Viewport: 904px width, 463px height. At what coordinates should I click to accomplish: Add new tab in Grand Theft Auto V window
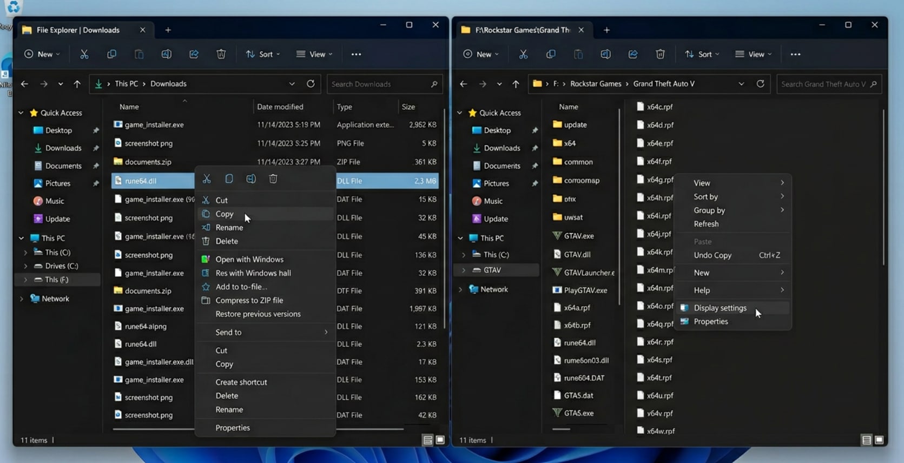[x=606, y=30]
